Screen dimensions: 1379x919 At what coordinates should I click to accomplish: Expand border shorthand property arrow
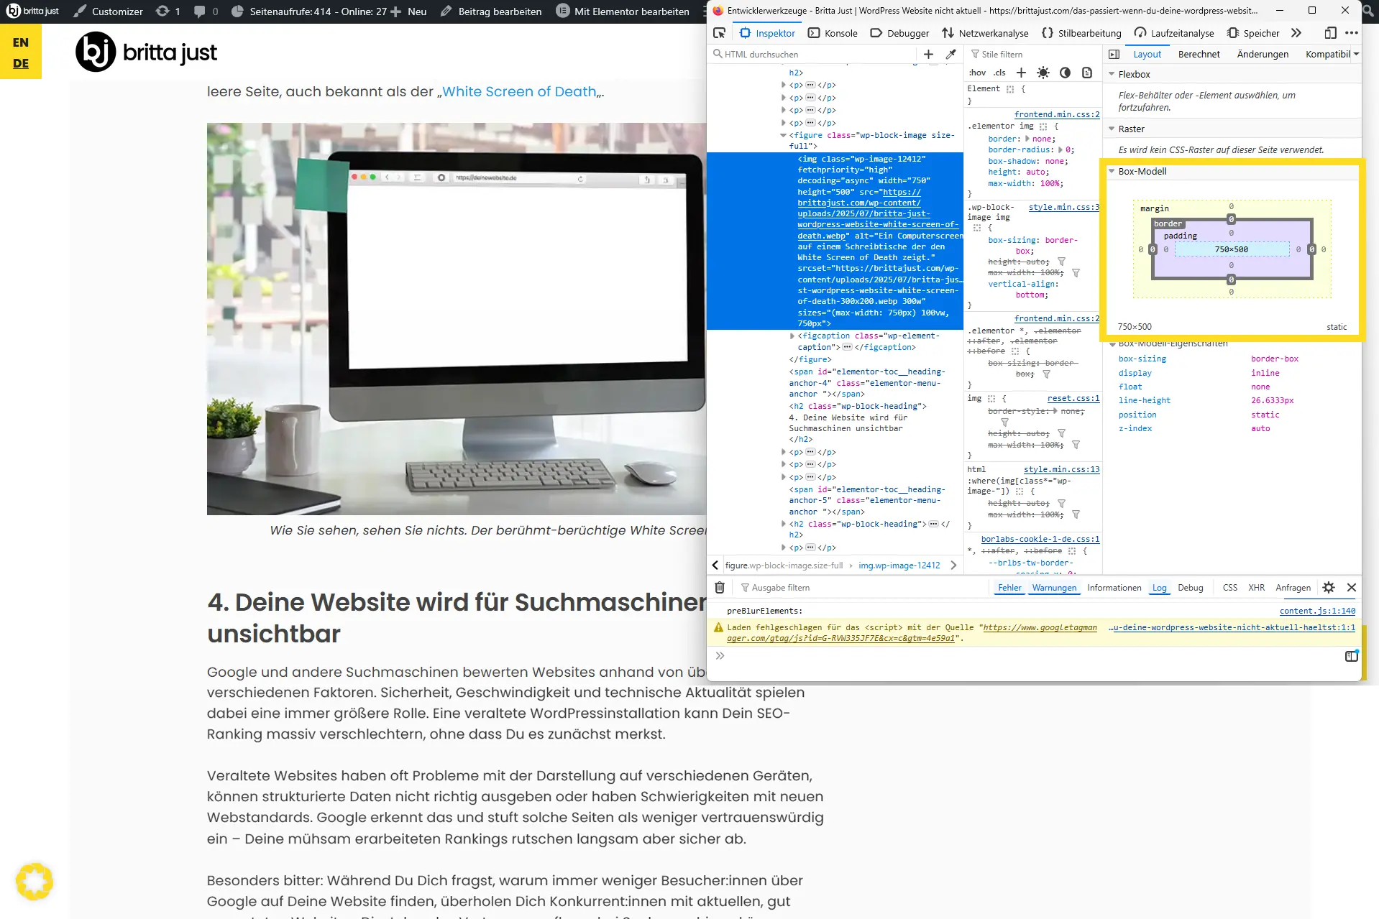(1027, 139)
